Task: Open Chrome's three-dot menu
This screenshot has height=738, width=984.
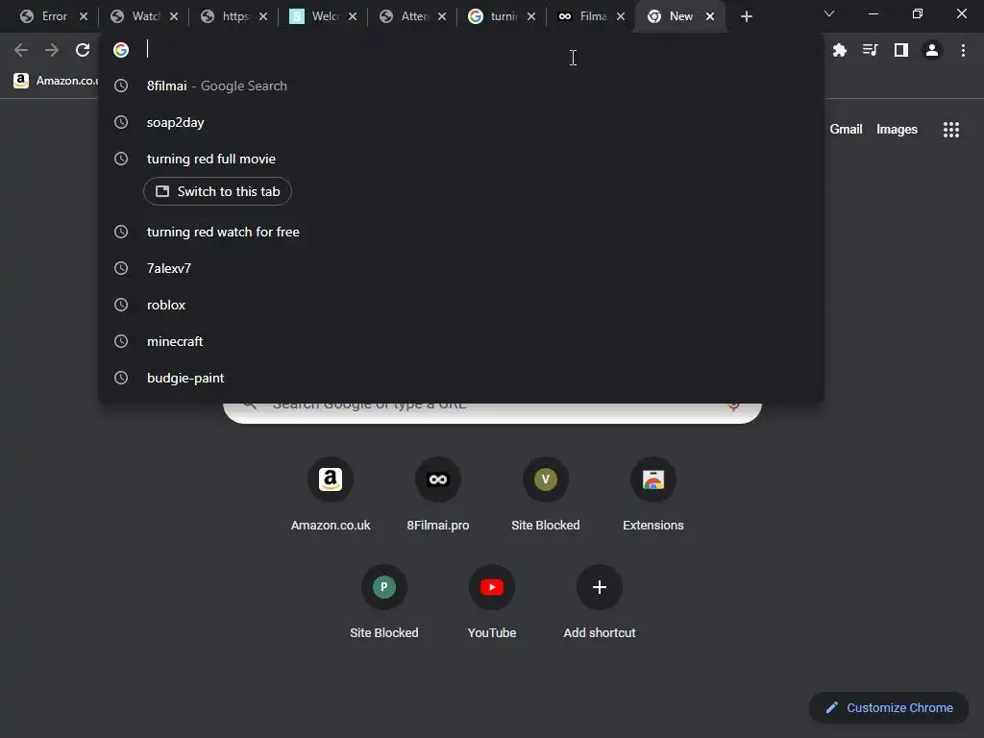Action: pos(963,50)
